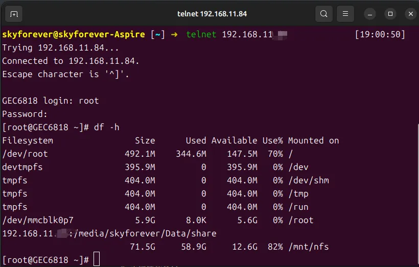
Task: Click the timestamp '[19:00:50]'
Action: pyautogui.click(x=380, y=34)
